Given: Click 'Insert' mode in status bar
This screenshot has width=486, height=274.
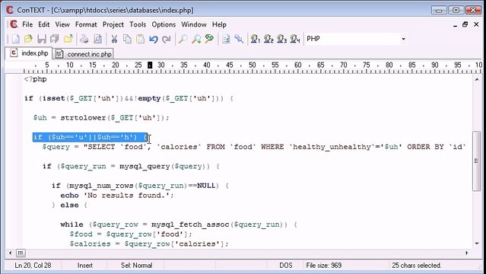Looking at the screenshot, I should (x=85, y=266).
